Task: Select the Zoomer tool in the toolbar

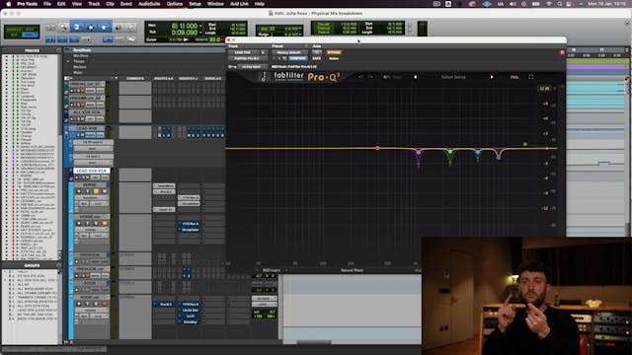Action: click(x=63, y=28)
